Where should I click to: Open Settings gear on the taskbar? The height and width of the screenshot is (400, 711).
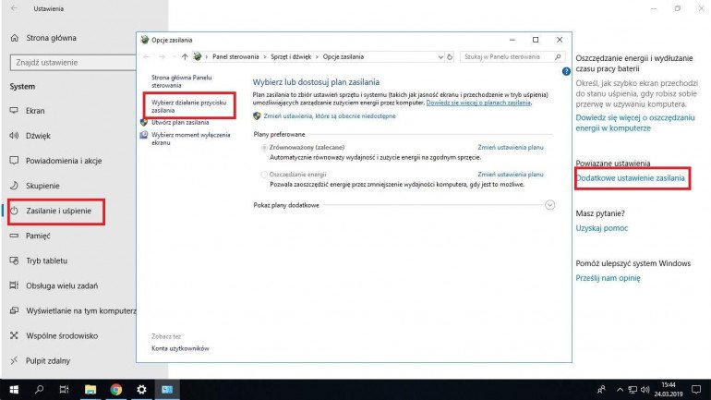[141, 390]
